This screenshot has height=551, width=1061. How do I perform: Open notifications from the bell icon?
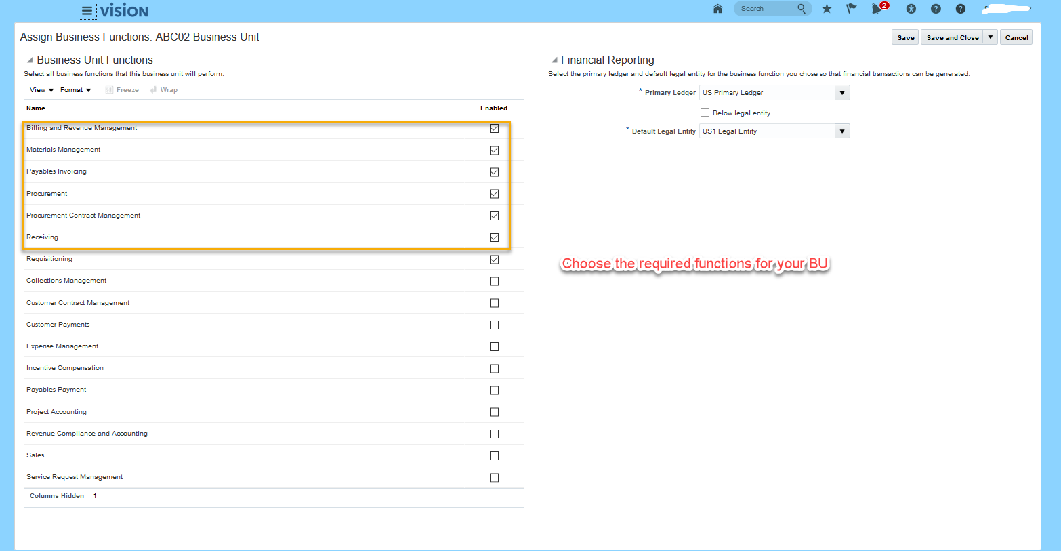coord(877,9)
